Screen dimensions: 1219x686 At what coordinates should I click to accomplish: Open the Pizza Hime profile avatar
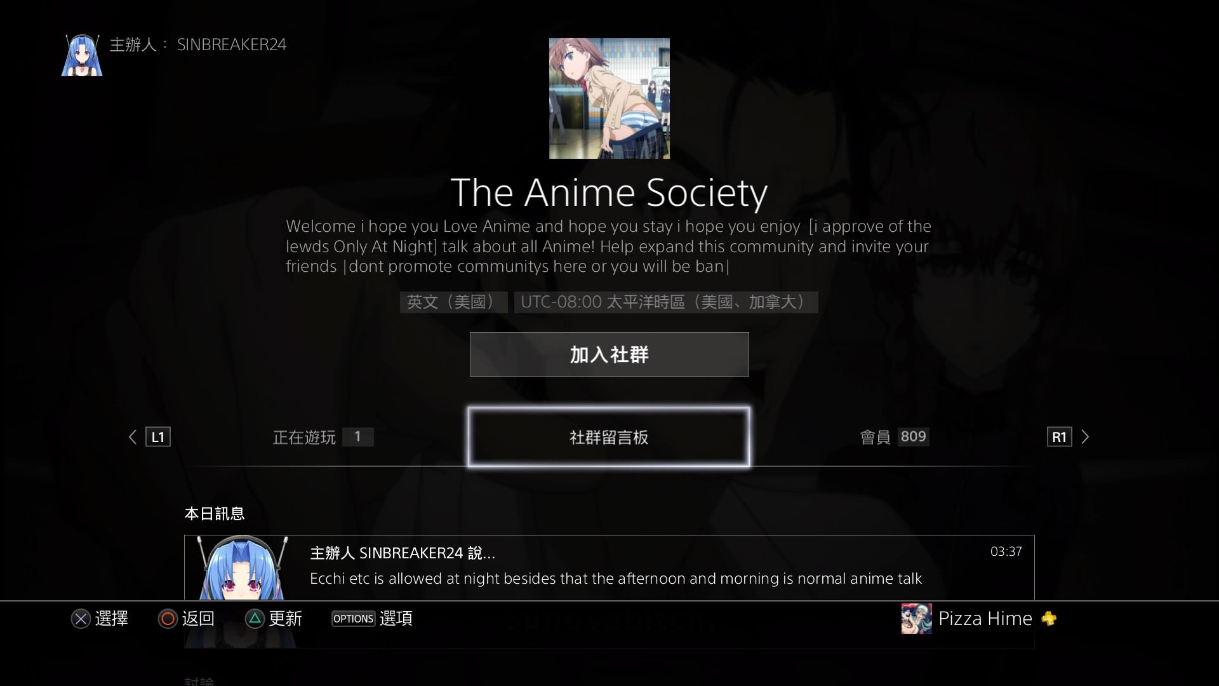tap(916, 619)
